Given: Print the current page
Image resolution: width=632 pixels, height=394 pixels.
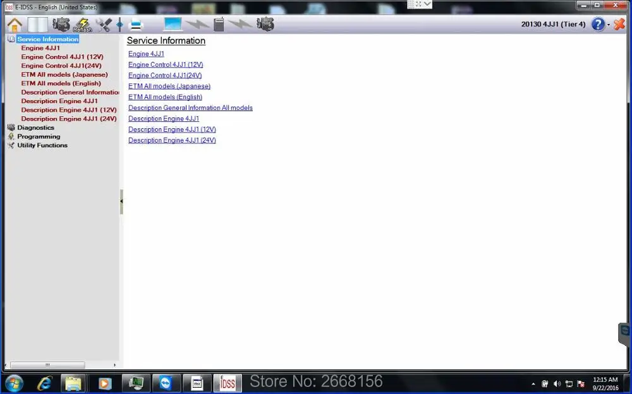Looking at the screenshot, I should 136,25.
